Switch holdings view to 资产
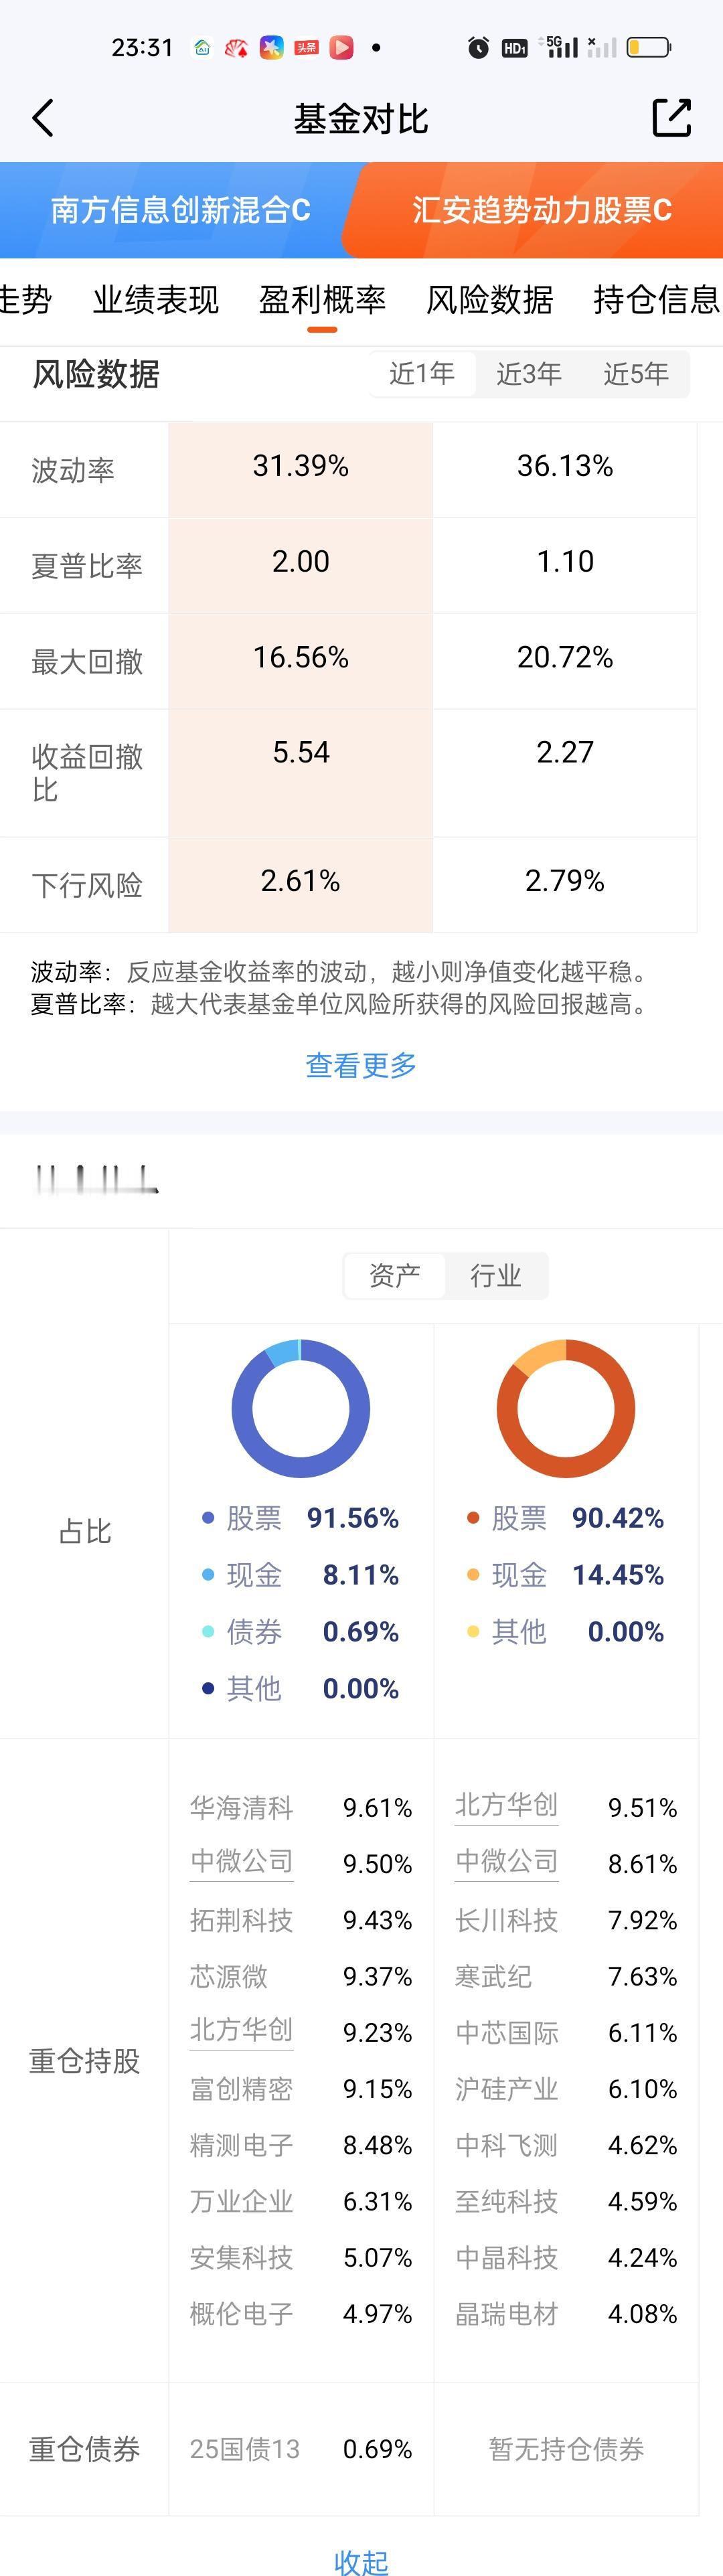 [395, 1275]
